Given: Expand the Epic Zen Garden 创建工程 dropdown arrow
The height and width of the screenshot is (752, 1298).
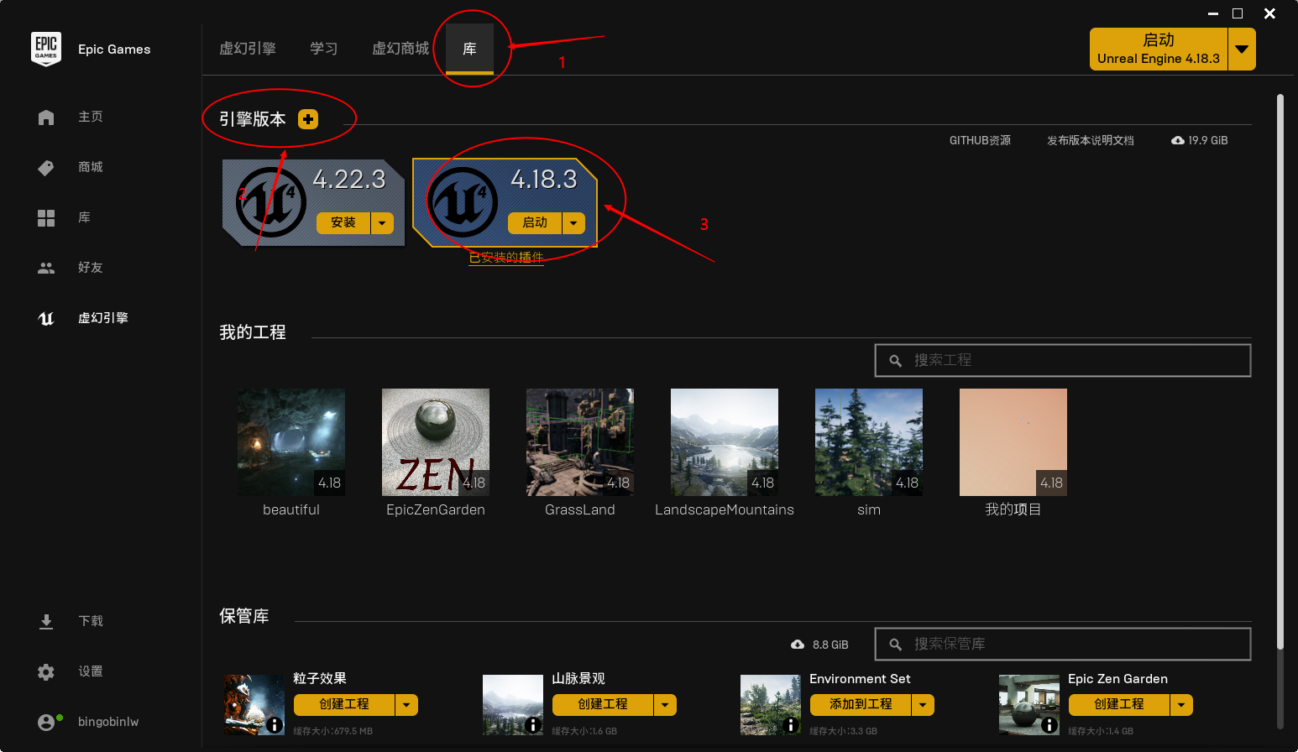Looking at the screenshot, I should tap(1181, 705).
